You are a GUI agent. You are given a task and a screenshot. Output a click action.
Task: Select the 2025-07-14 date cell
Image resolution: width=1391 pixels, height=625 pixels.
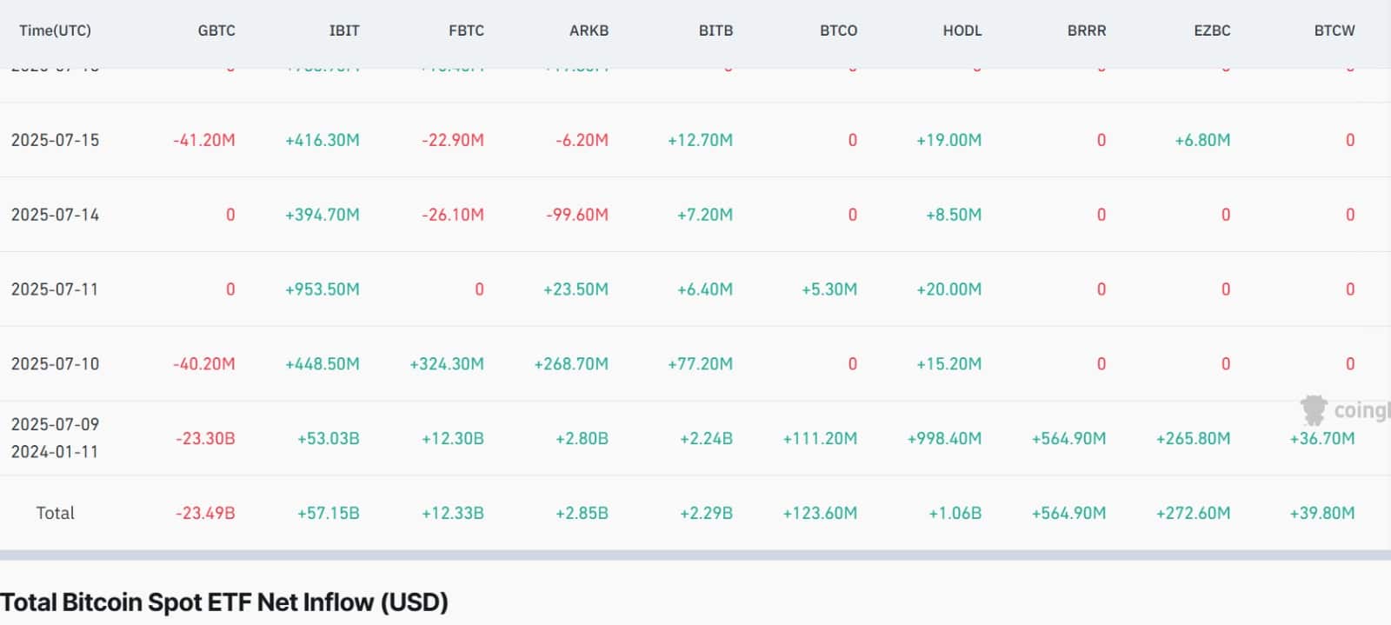pyautogui.click(x=55, y=215)
